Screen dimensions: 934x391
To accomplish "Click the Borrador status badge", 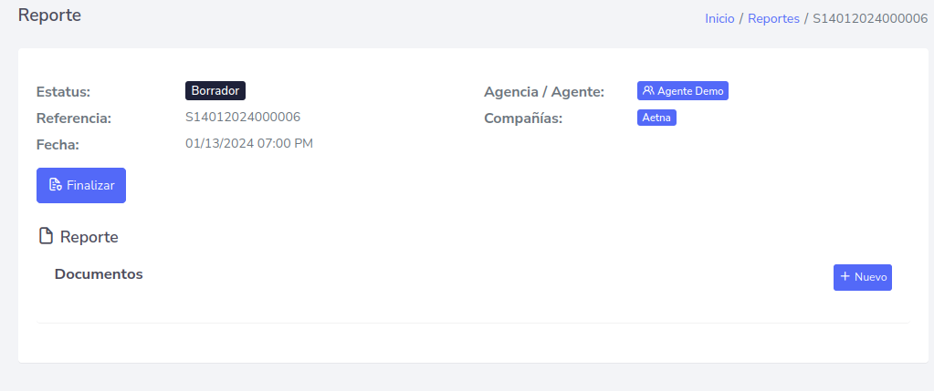I will point(215,91).
